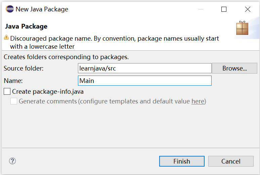Click the "Source folder:" label
The height and width of the screenshot is (175, 260).
tap(24, 68)
